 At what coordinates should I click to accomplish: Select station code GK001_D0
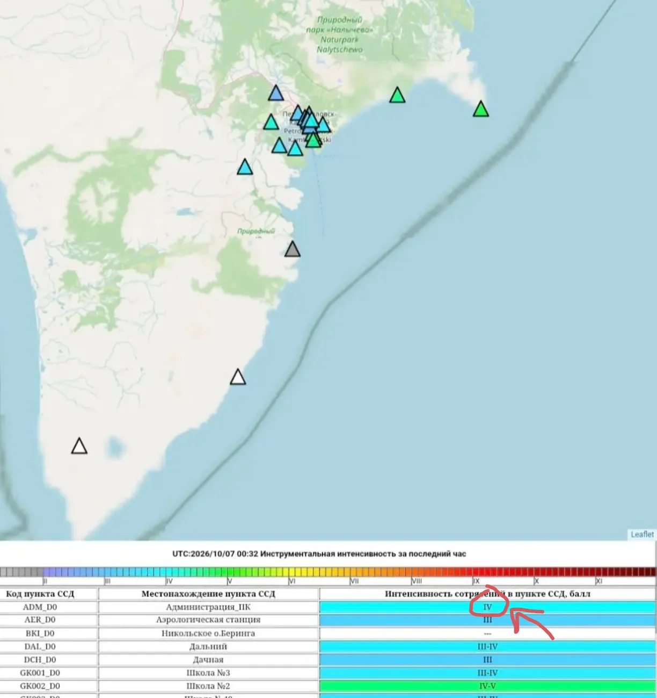tap(40, 673)
